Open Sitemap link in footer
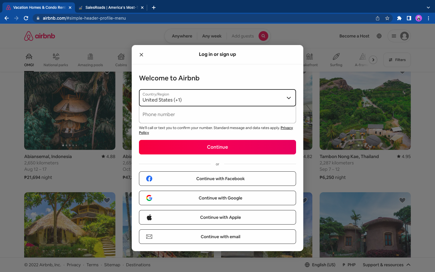The height and width of the screenshot is (272, 435). point(112,265)
